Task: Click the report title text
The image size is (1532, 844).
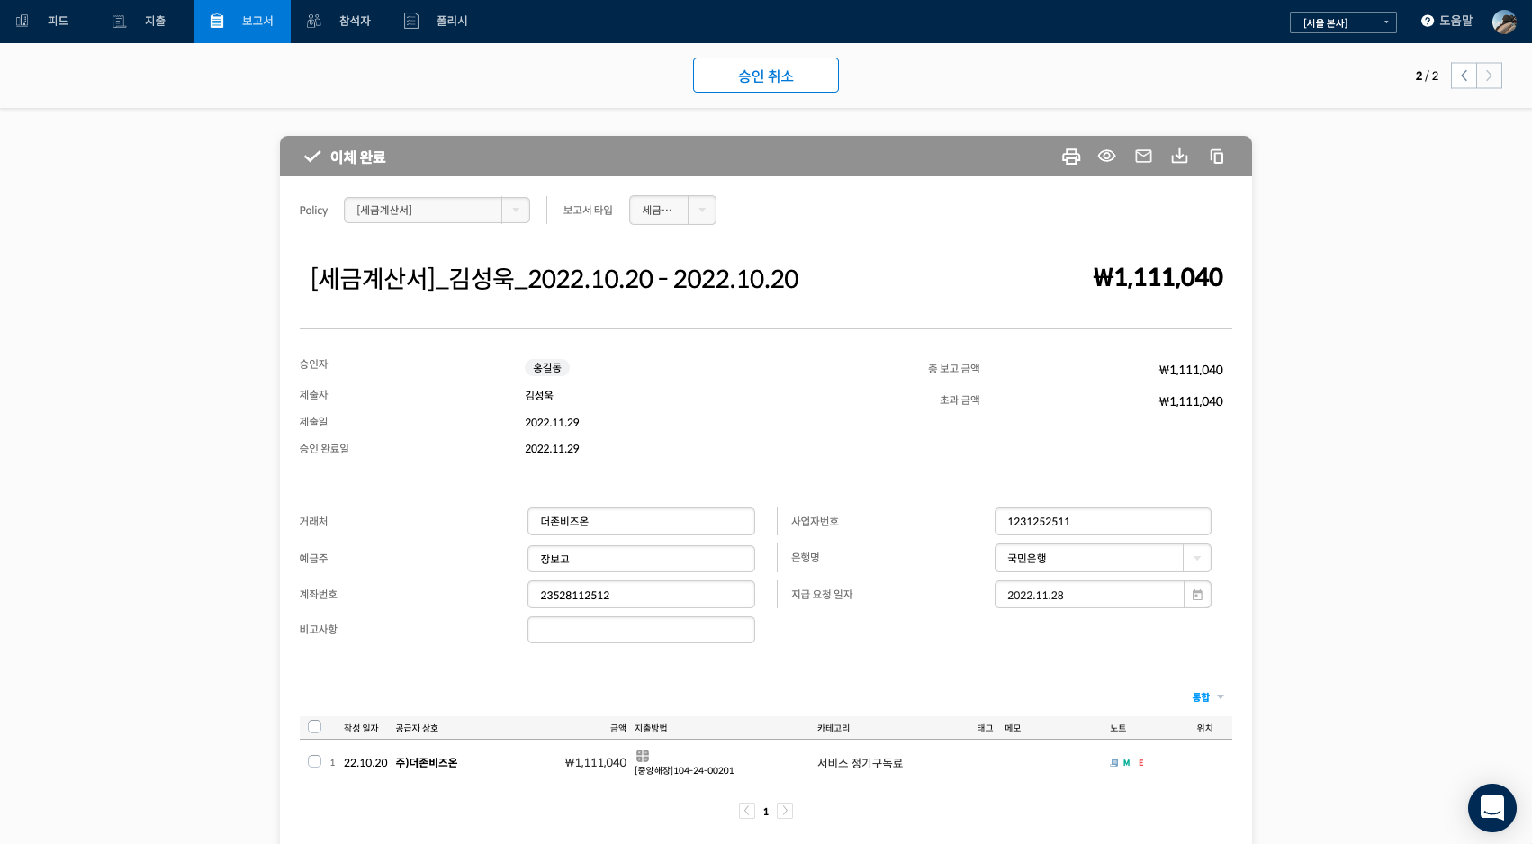Action: [x=554, y=279]
